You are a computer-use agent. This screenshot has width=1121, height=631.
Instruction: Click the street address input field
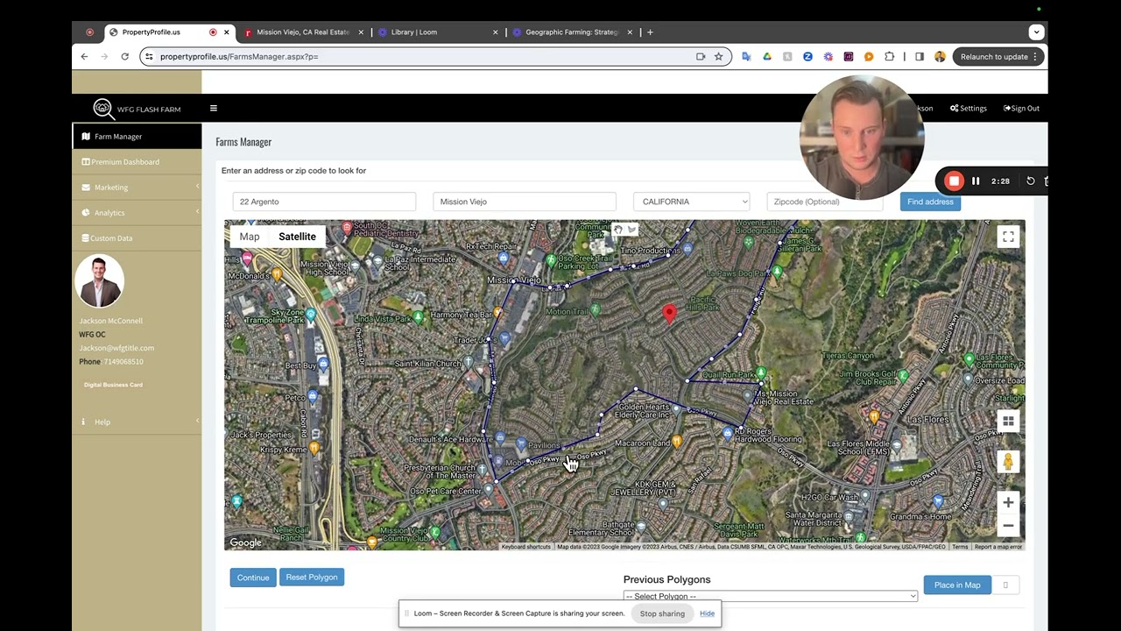coord(324,202)
